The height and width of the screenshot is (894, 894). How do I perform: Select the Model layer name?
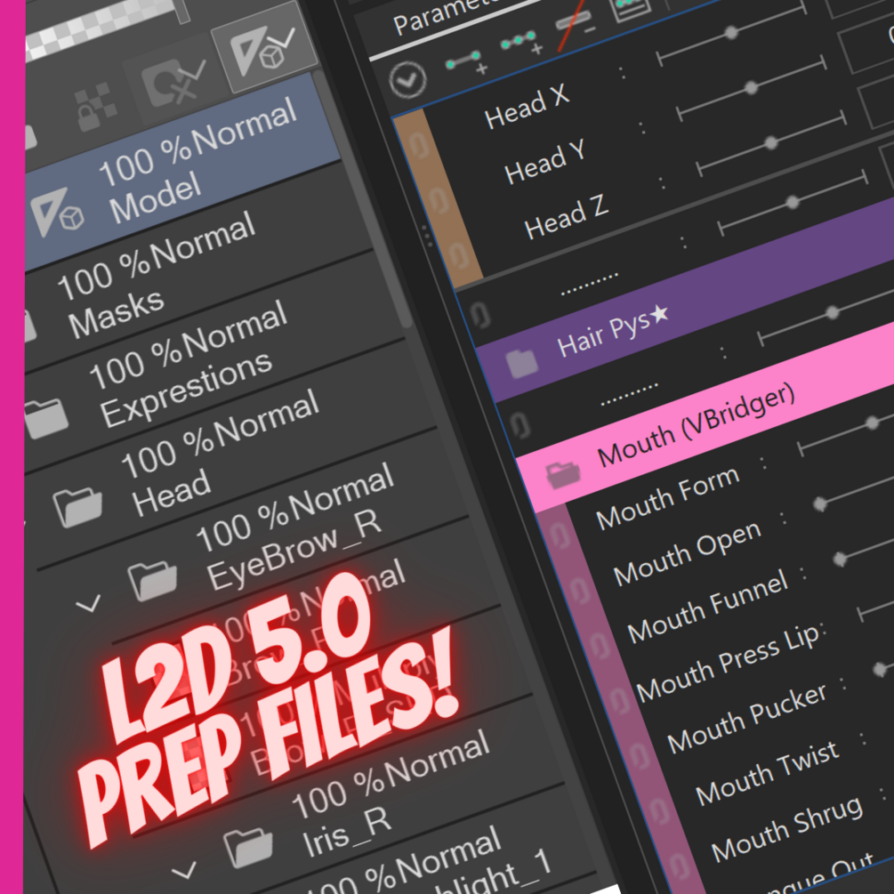click(155, 197)
